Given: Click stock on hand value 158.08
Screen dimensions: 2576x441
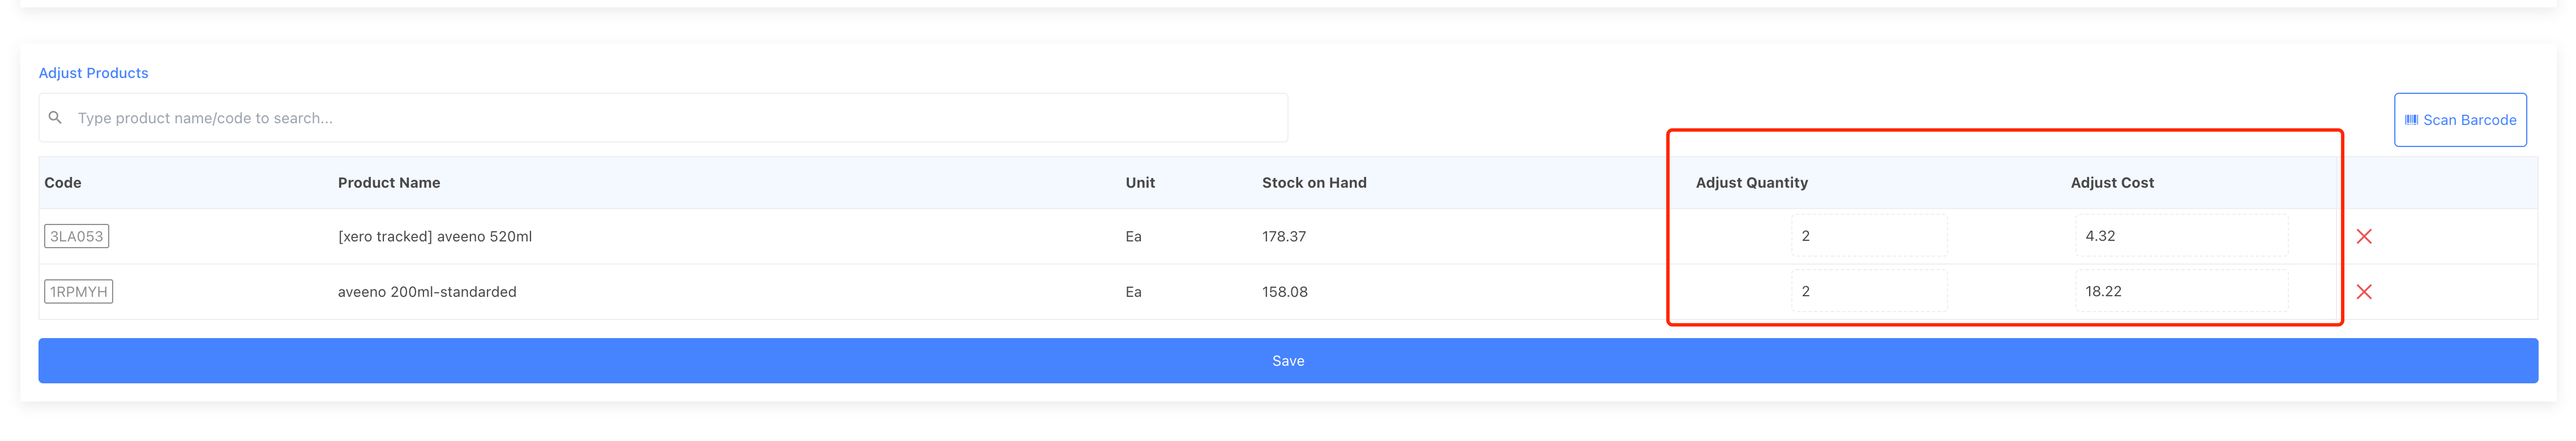Looking at the screenshot, I should (x=1285, y=292).
